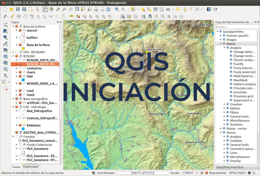Click the Coordenada input field
This screenshot has width=260, height=176.
click(x=143, y=173)
